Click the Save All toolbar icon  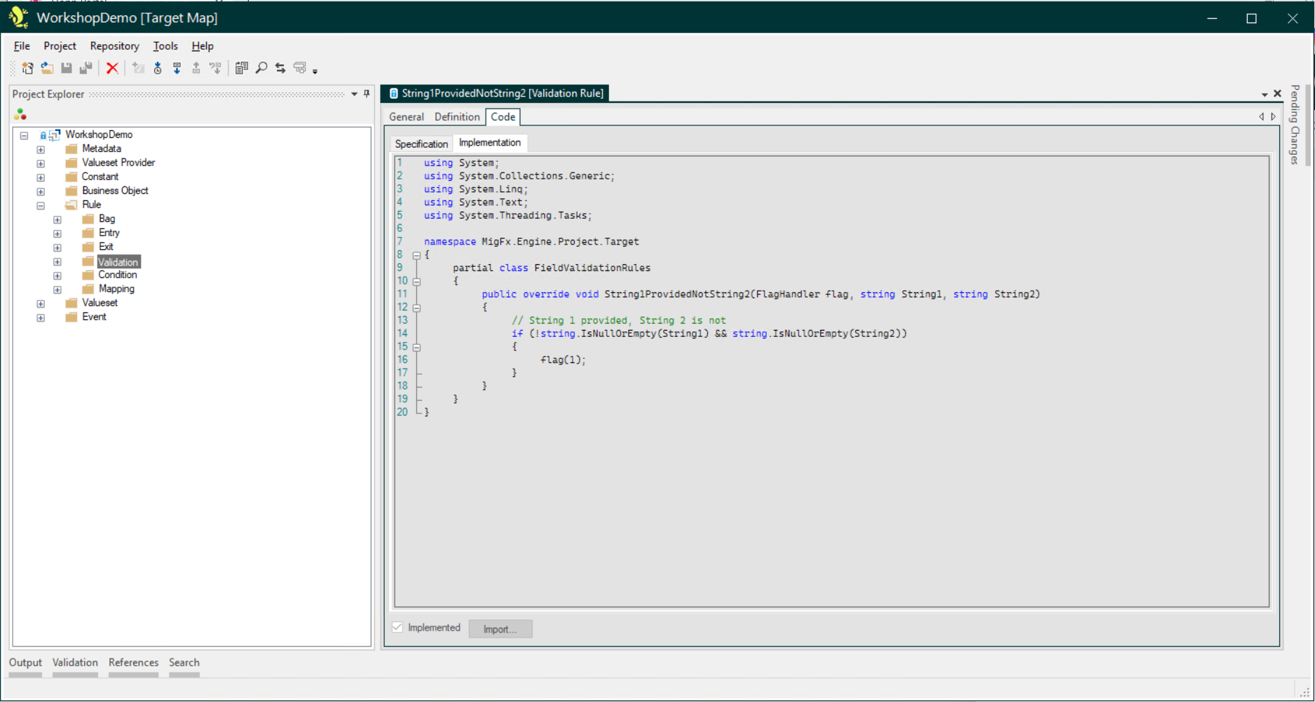click(x=86, y=68)
